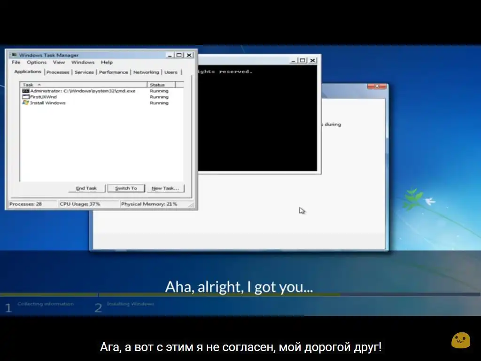Open the Help menu in Task Manager
This screenshot has height=361, width=481.
pyautogui.click(x=107, y=63)
